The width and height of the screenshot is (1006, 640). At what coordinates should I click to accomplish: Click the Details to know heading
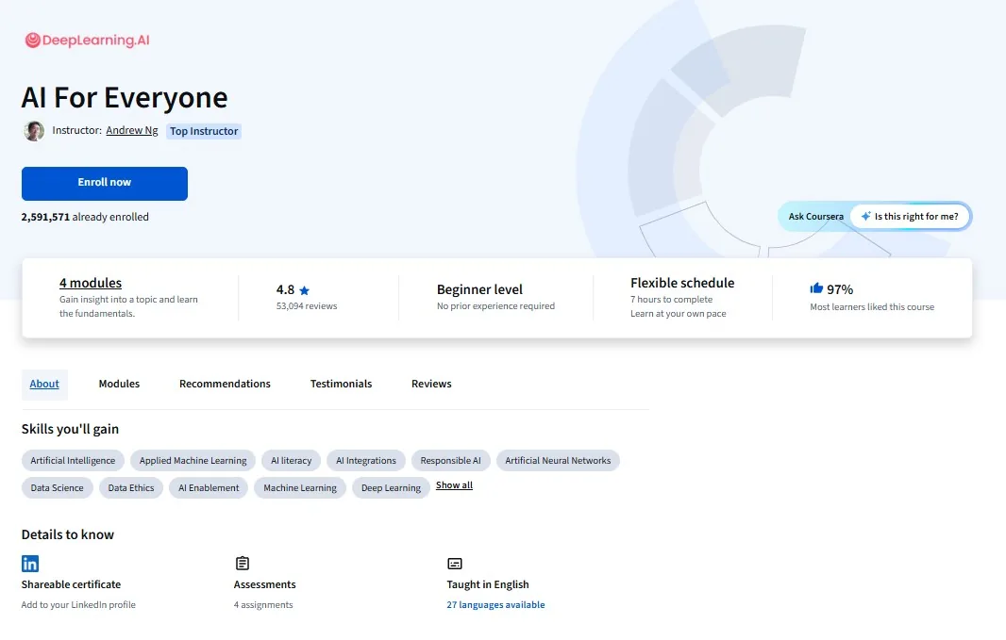67,534
